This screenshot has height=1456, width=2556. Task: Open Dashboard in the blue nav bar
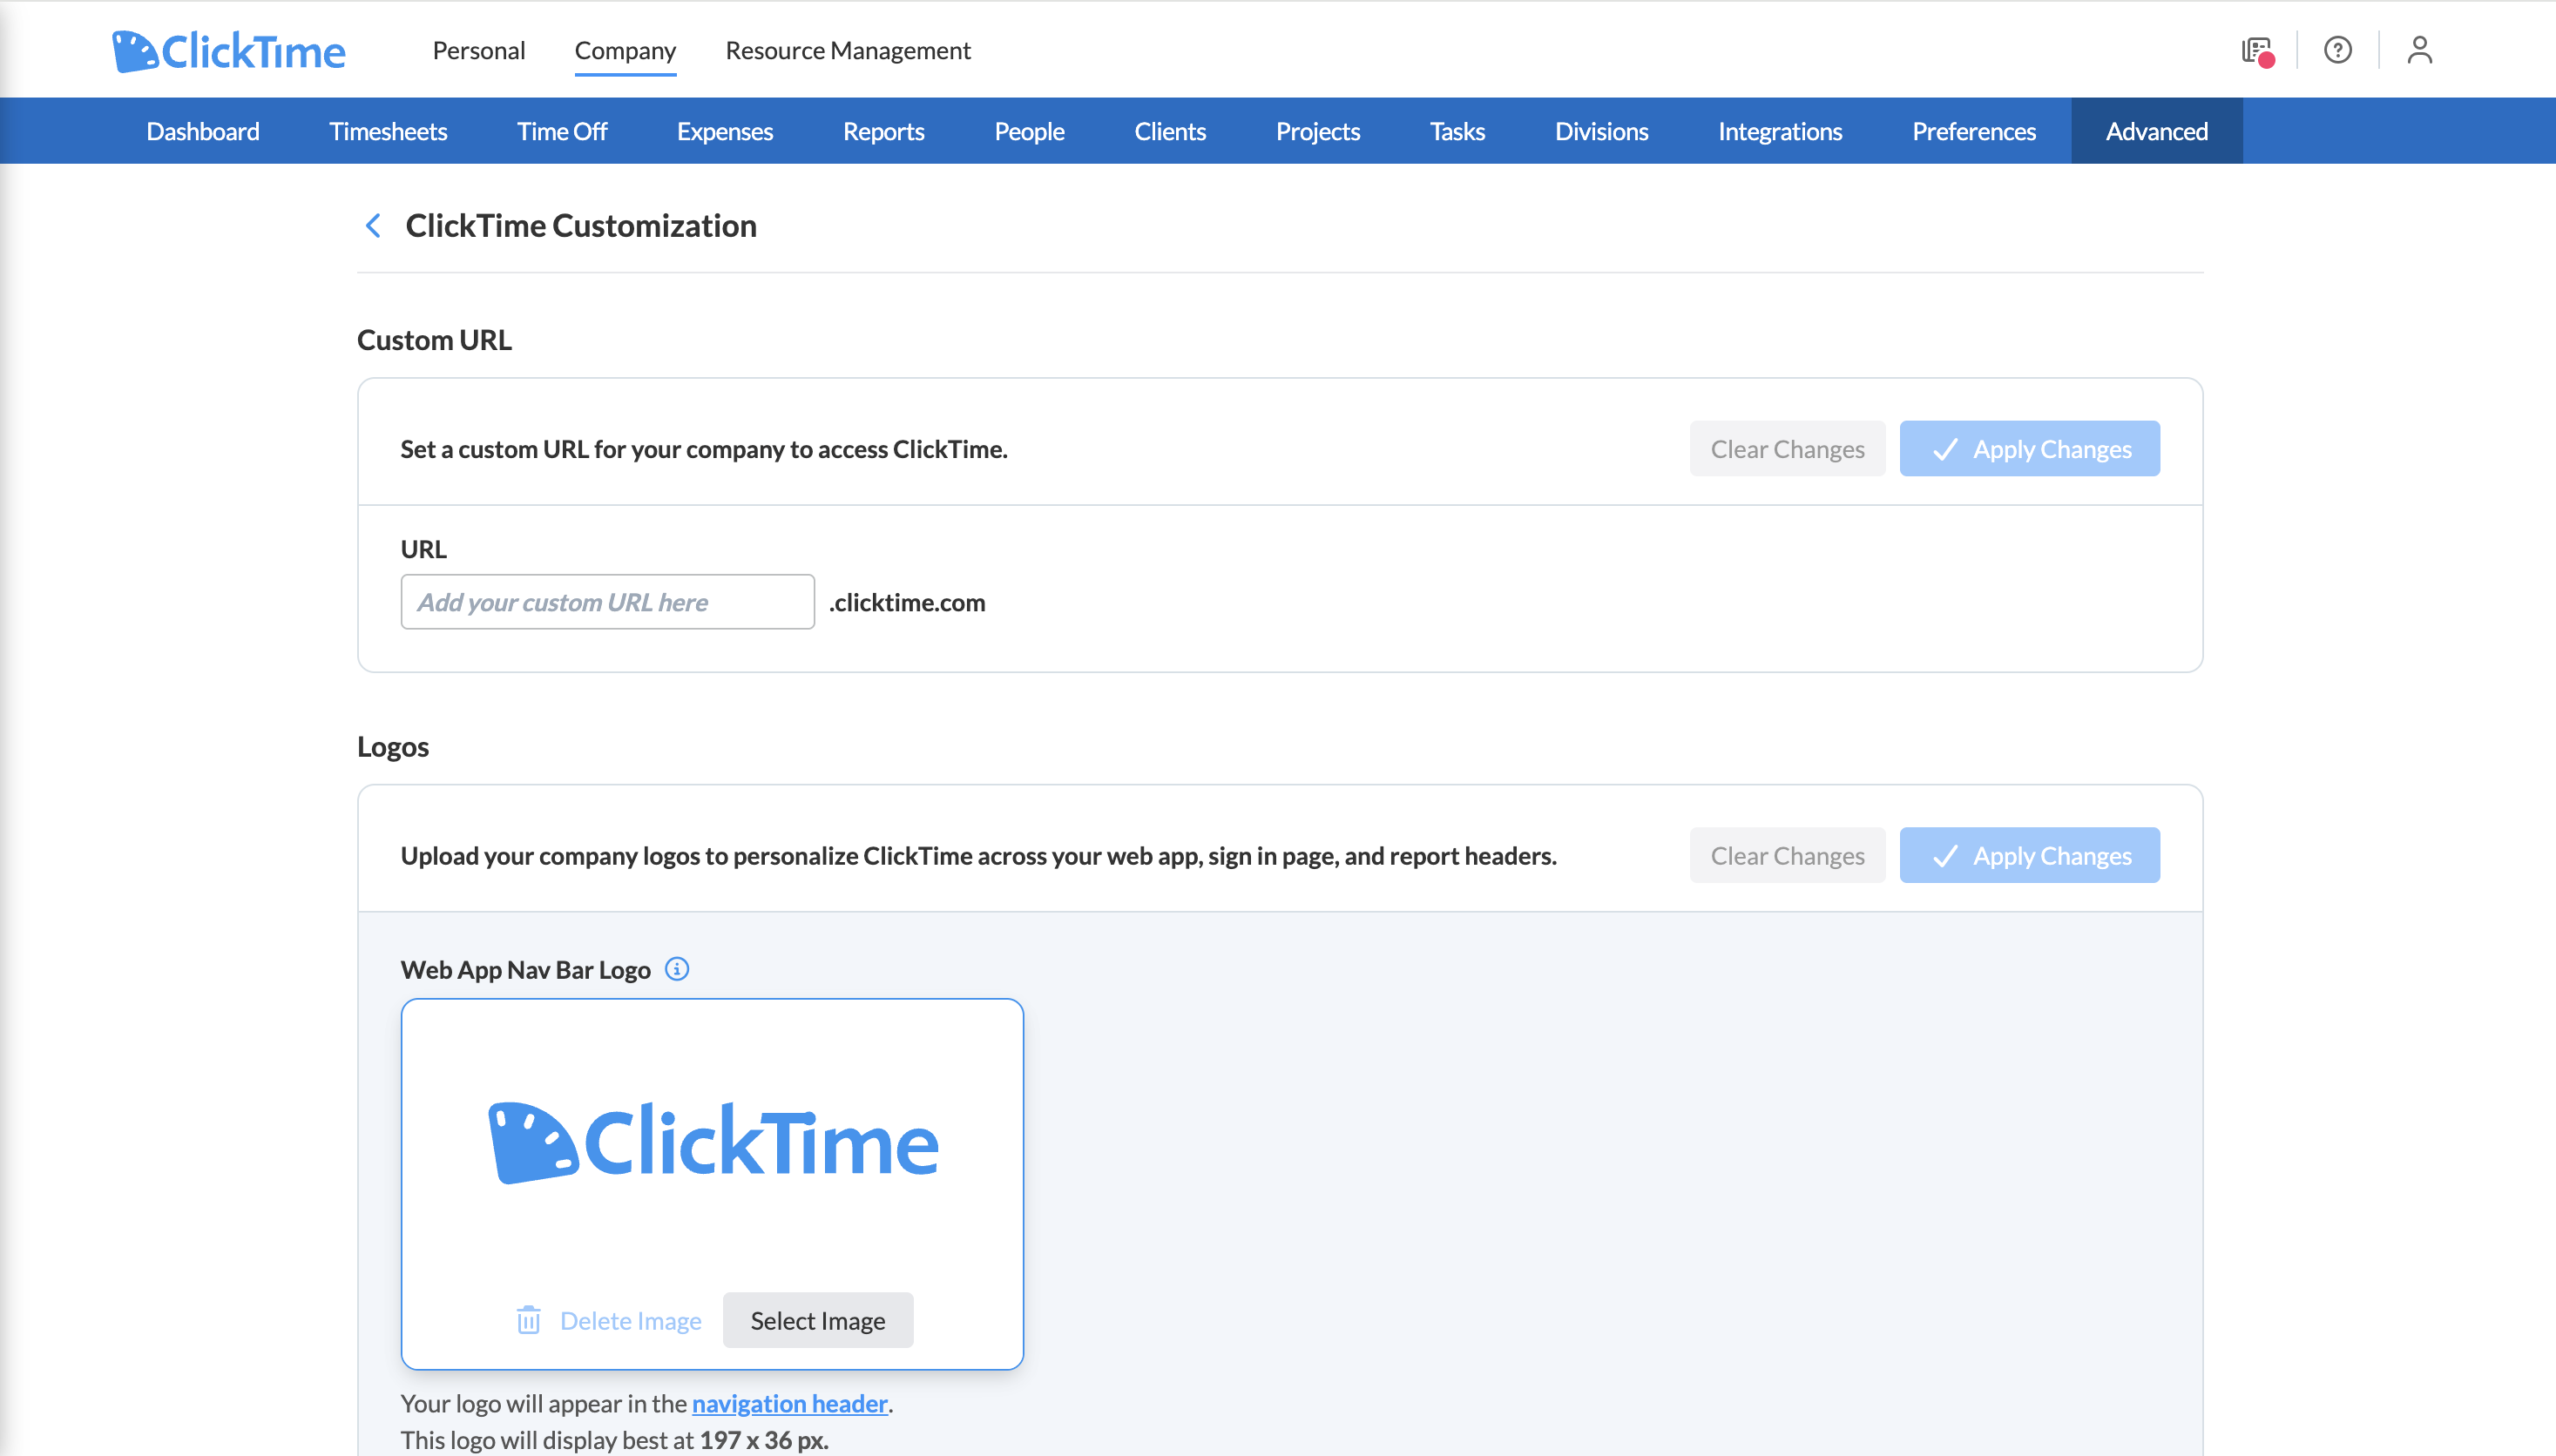tap(203, 131)
